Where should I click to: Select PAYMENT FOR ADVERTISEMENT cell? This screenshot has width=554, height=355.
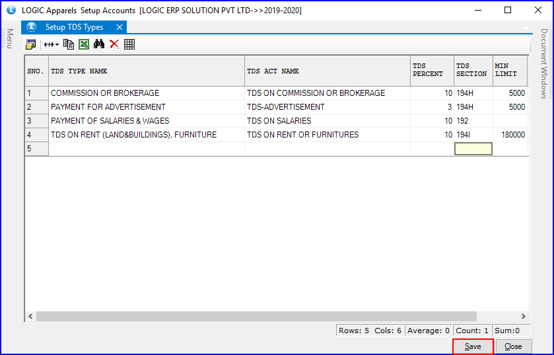[x=147, y=107]
